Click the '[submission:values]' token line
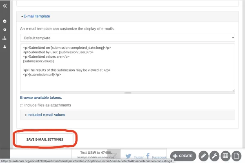Screen dimensions: 245x163 (38, 61)
